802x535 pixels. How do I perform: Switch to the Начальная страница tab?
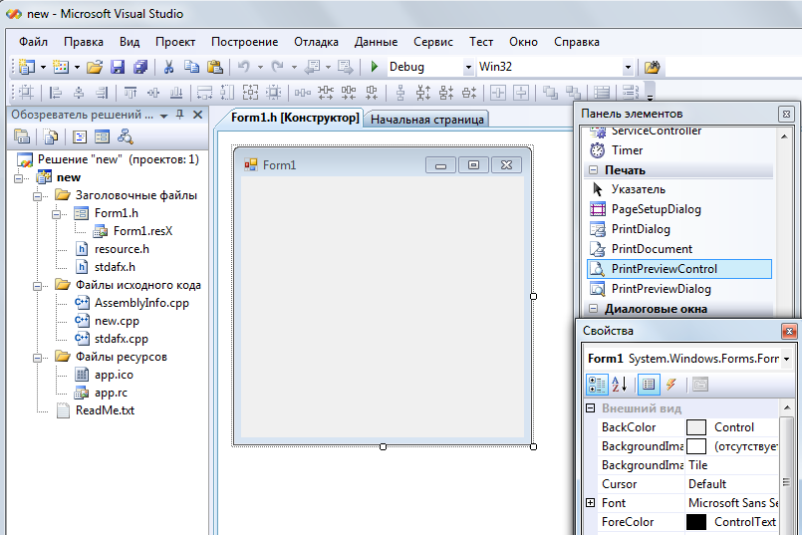coord(427,120)
